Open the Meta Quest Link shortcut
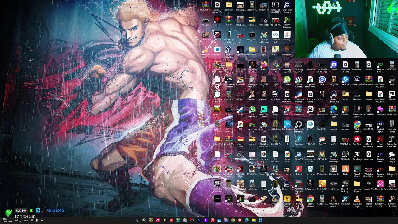 coord(275,37)
